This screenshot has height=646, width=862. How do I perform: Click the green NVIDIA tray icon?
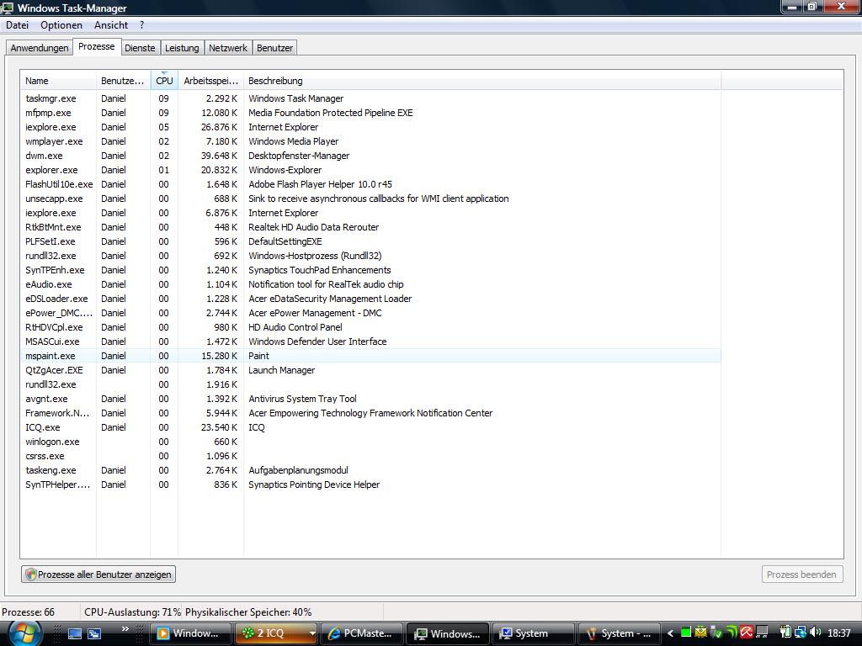click(732, 633)
